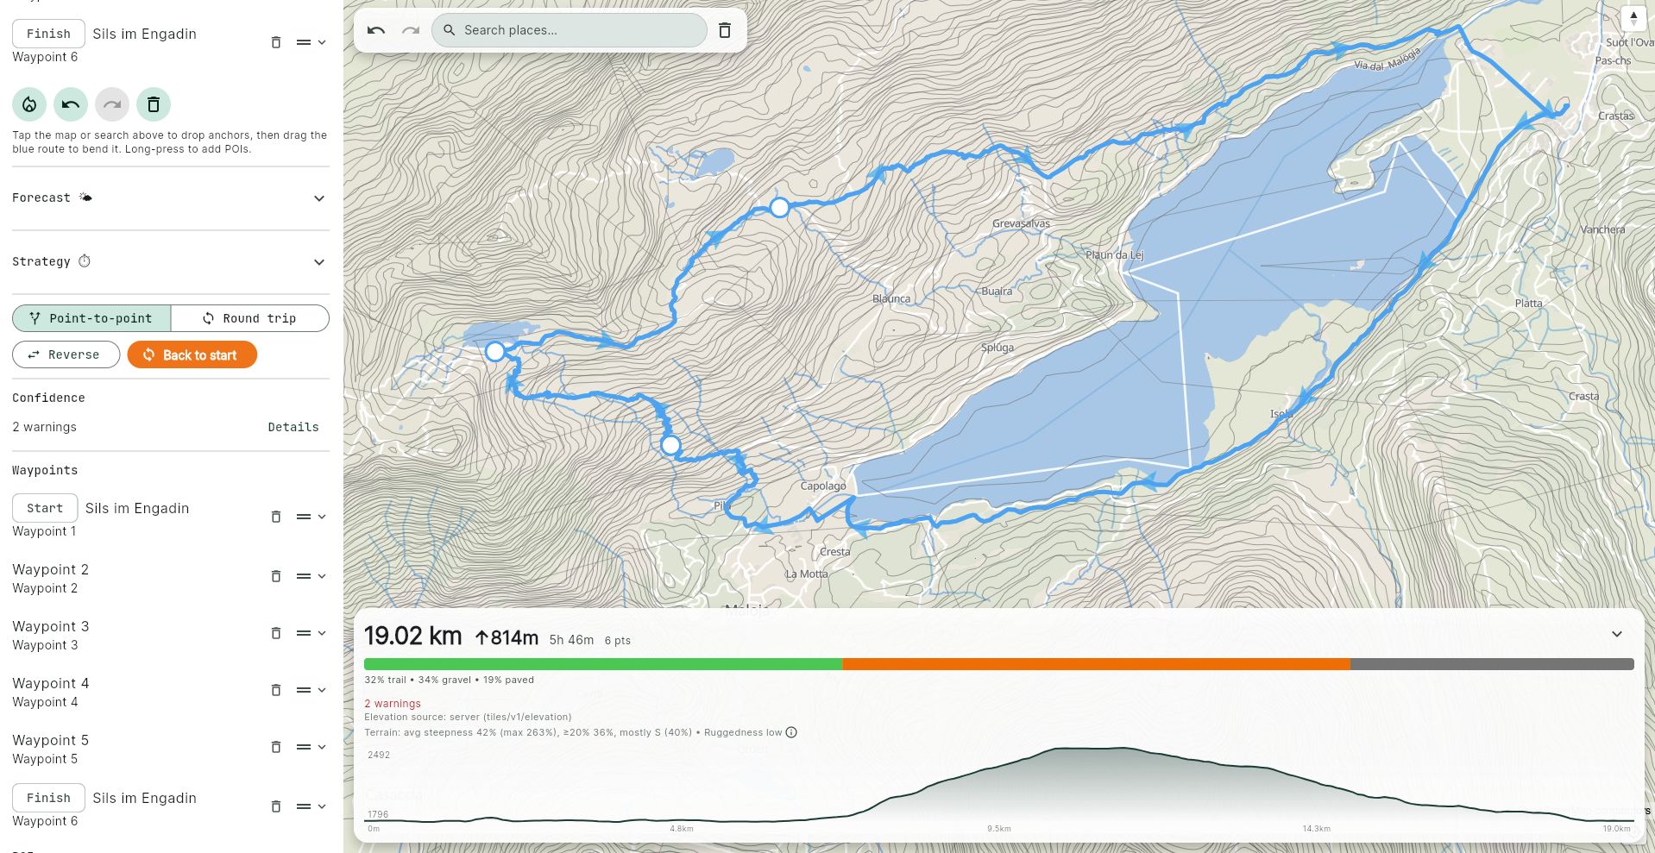Open the terrain ruggedness info icon
1655x853 pixels.
[x=790, y=732]
